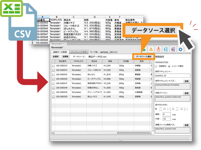The height and width of the screenshot is (150, 201).
Task: Click 参照 next to 保存ドキュメントパス
Action: pos(187,81)
